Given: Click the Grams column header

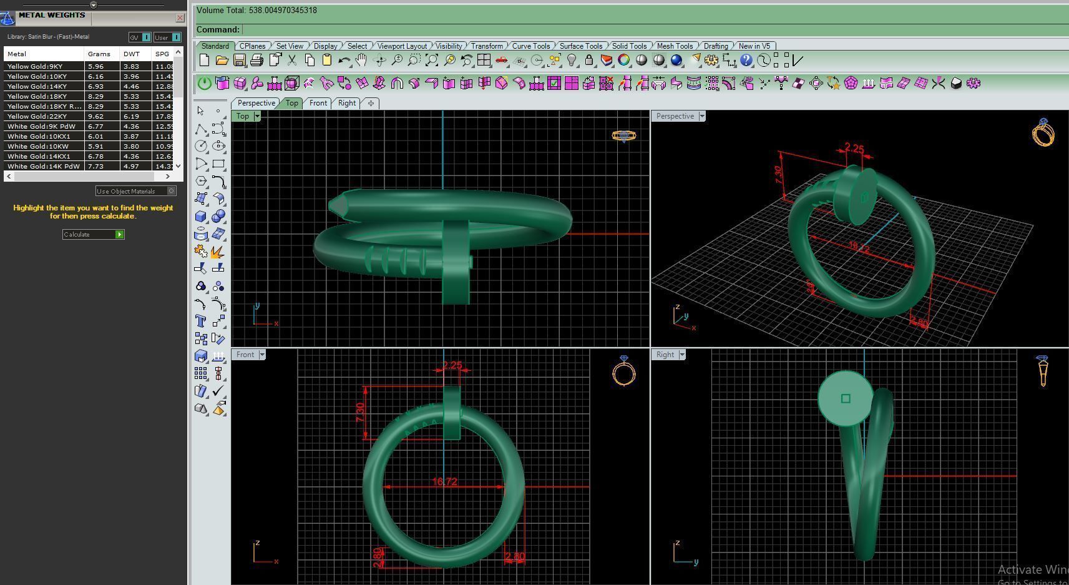Looking at the screenshot, I should (102, 54).
